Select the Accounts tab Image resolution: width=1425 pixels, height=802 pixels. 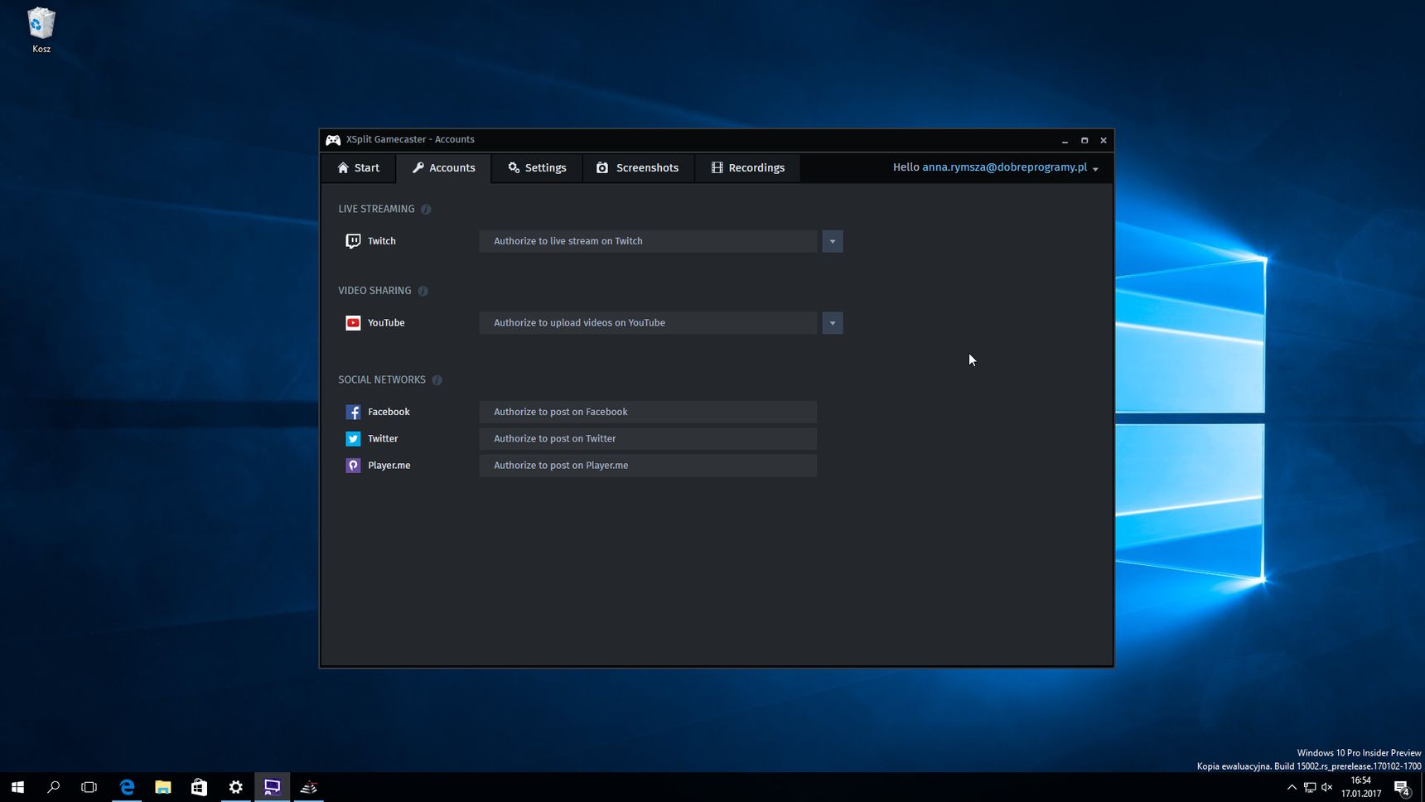click(x=444, y=168)
